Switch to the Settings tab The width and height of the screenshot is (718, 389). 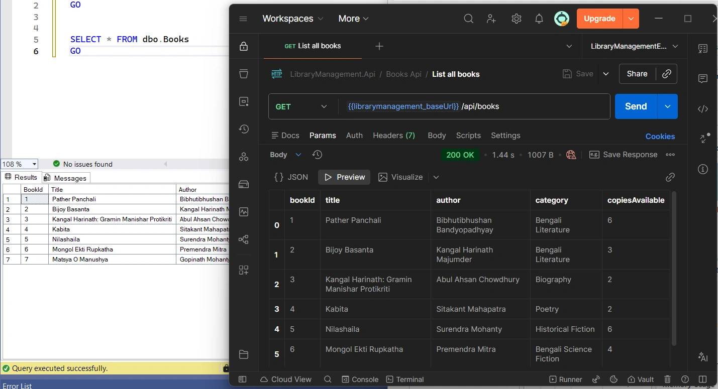[505, 136]
